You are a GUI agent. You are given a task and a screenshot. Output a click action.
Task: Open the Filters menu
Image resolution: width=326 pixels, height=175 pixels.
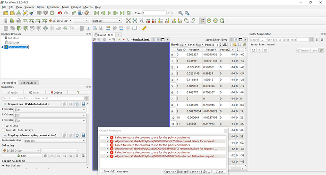(40, 7)
